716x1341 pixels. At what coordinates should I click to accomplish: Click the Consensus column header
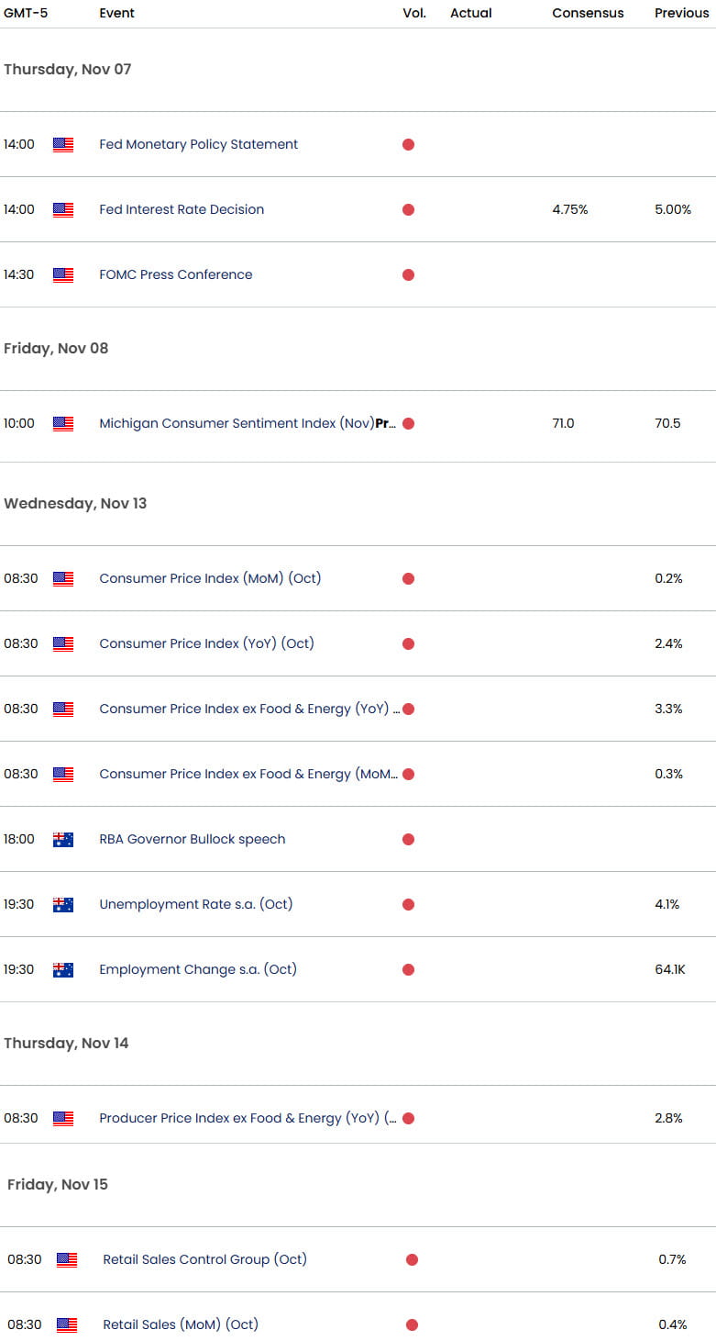click(588, 13)
